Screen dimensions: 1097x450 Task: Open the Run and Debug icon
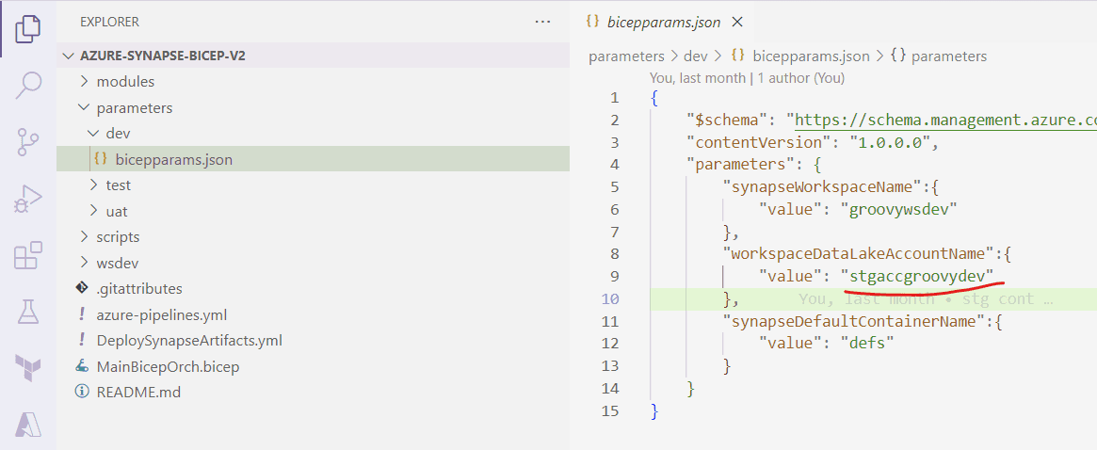pos(28,199)
